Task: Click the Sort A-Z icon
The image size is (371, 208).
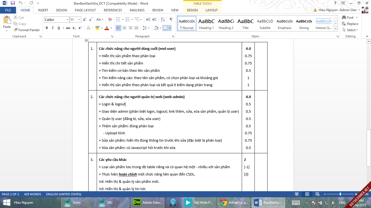Action: [163, 19]
